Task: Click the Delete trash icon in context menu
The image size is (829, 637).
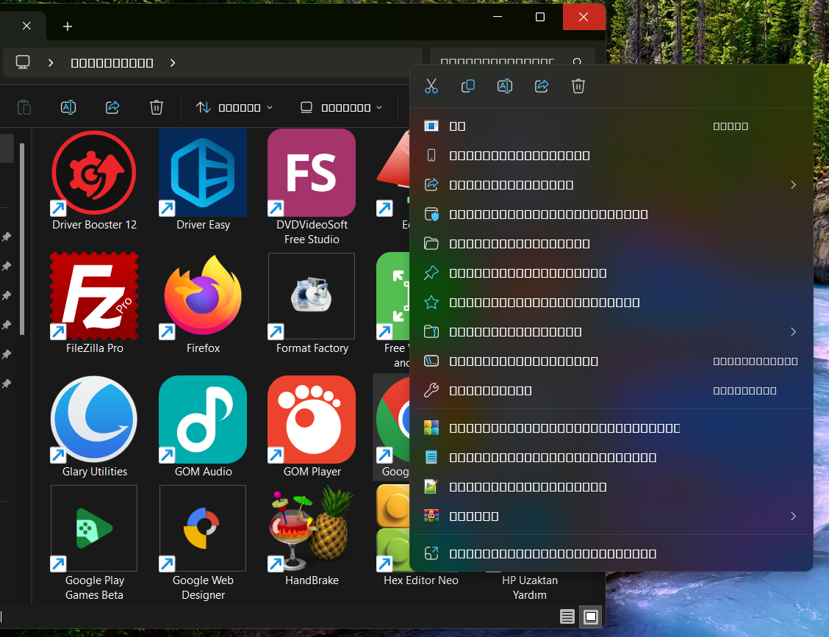Action: pos(578,86)
